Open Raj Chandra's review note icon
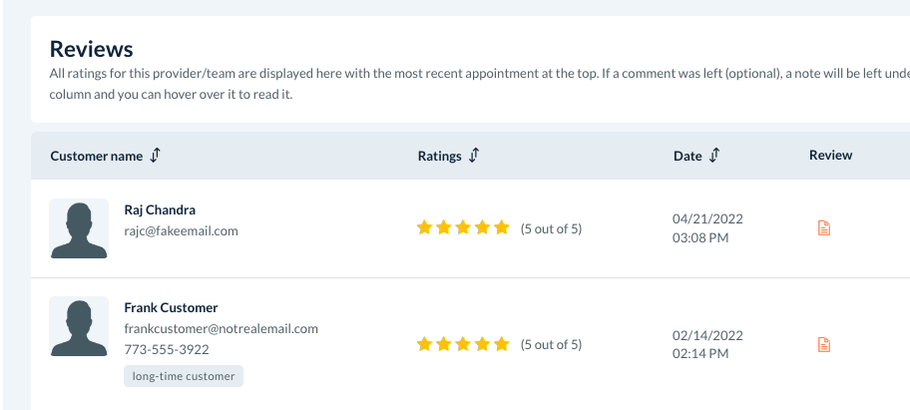 click(x=824, y=228)
